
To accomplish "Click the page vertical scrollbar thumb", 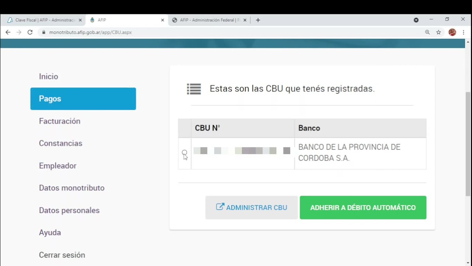I will [468, 144].
